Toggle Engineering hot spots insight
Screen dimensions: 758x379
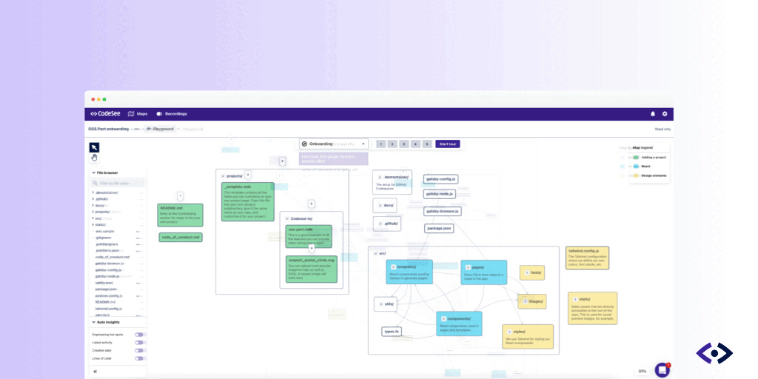pyautogui.click(x=140, y=335)
